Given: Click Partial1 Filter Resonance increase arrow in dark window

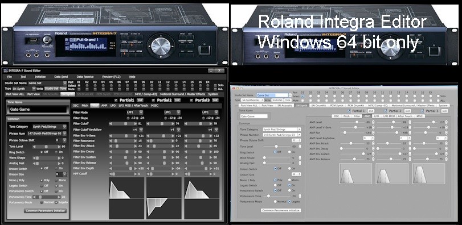Looking at the screenshot, I should tap(136, 141).
